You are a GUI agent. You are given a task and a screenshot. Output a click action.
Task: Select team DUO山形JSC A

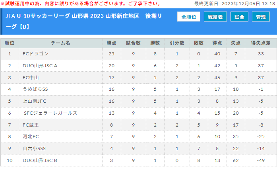(40, 66)
